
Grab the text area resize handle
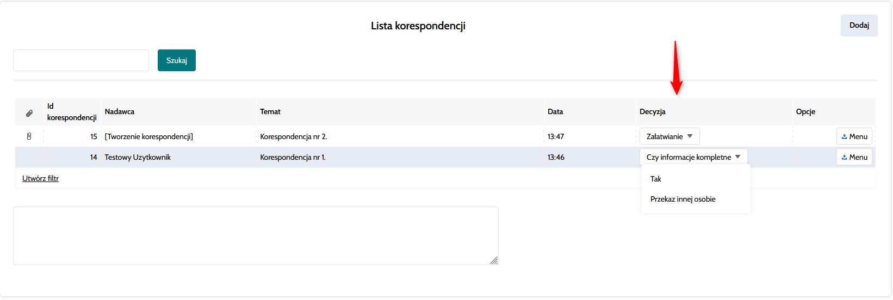pos(494,261)
